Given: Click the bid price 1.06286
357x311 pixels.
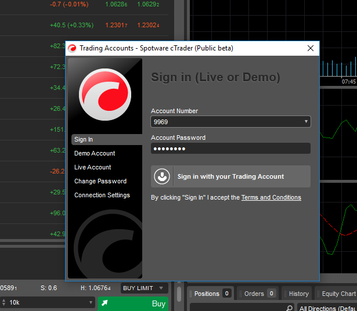Looking at the screenshot, I should point(116,4).
